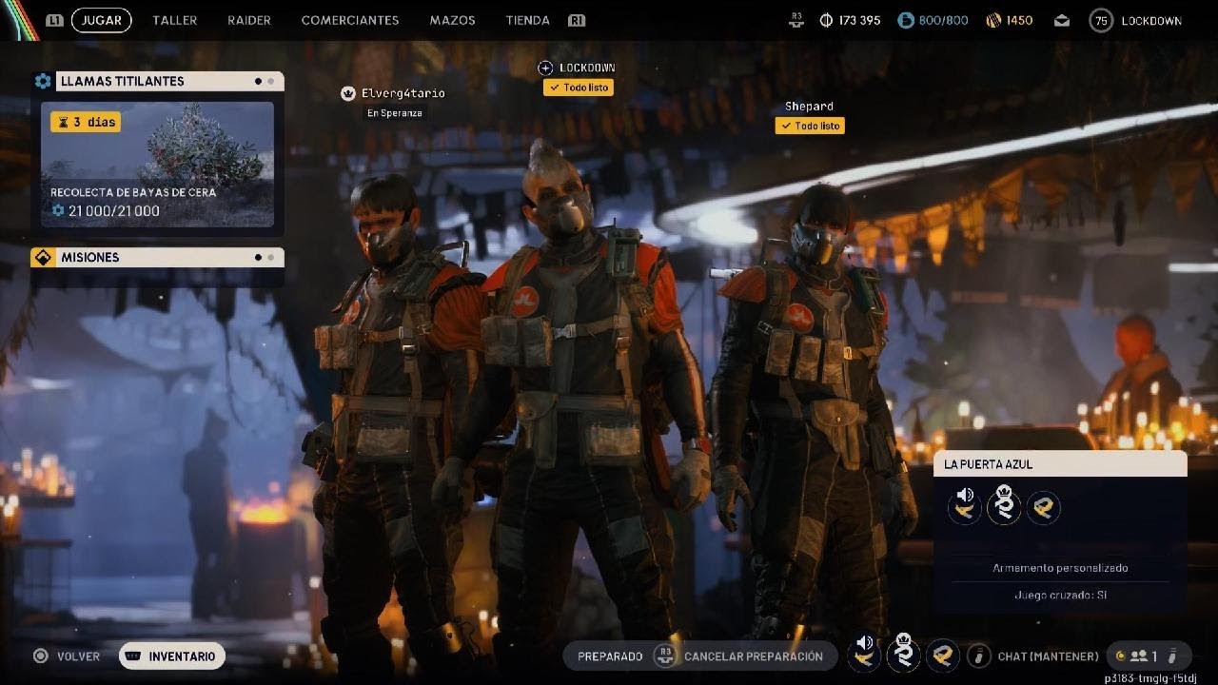
Task: Go to the COMERCIANTES tab
Action: (x=350, y=20)
